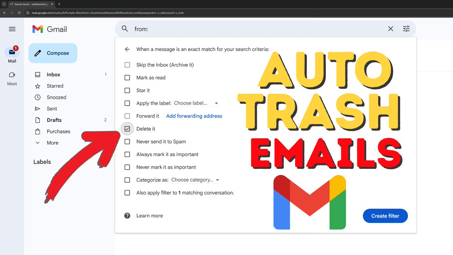Image resolution: width=453 pixels, height=255 pixels.
Task: Check the Apply the label box
Action: pyautogui.click(x=127, y=103)
